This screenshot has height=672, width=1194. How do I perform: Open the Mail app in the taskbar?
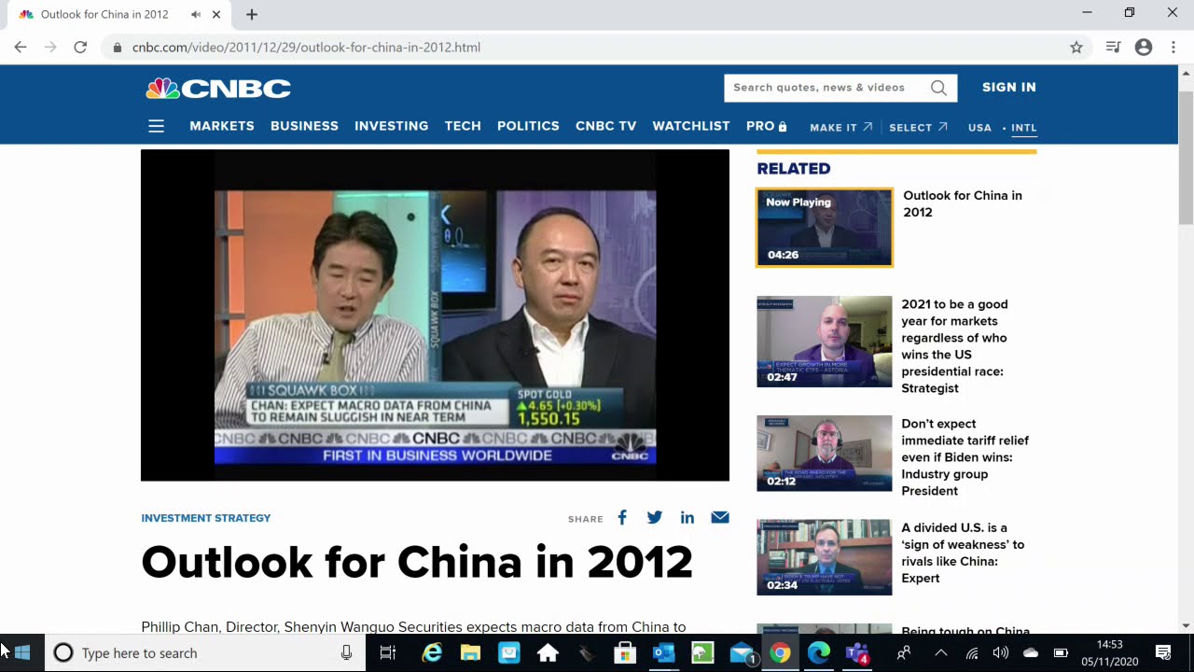pos(742,653)
